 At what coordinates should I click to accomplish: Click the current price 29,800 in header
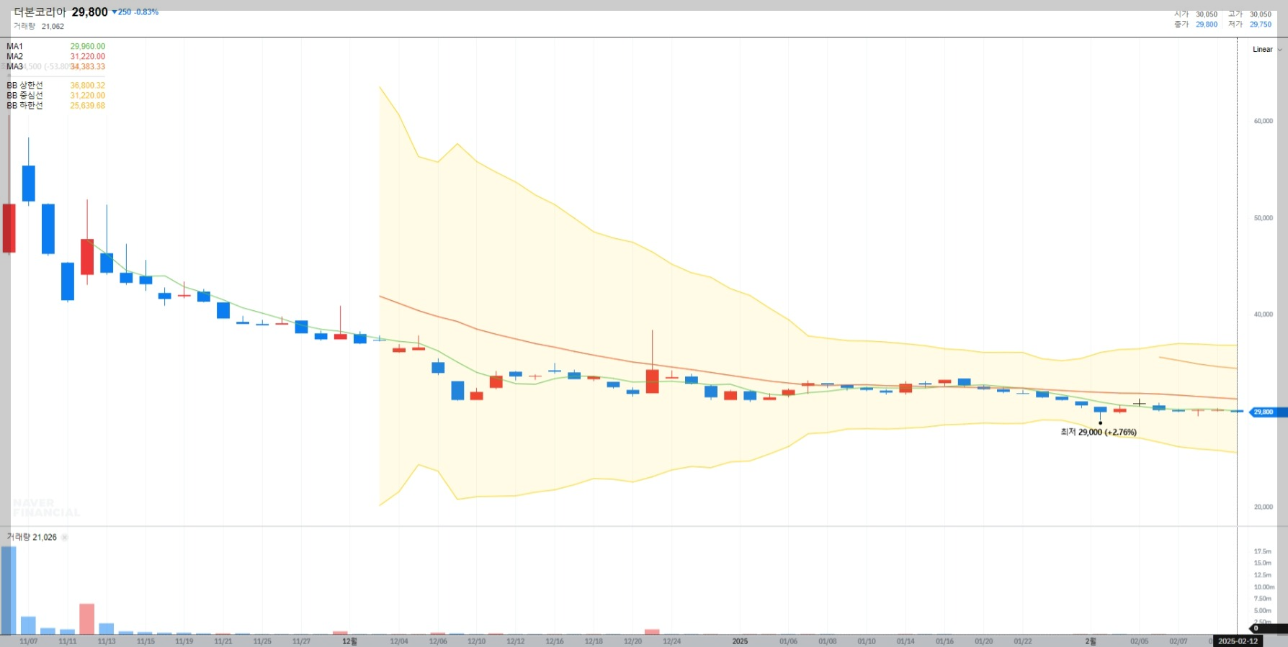click(89, 12)
